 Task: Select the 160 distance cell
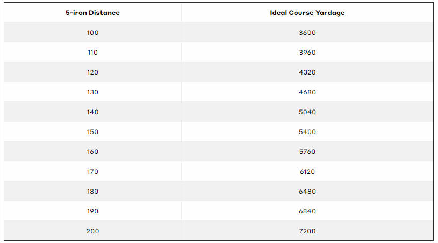coord(92,152)
